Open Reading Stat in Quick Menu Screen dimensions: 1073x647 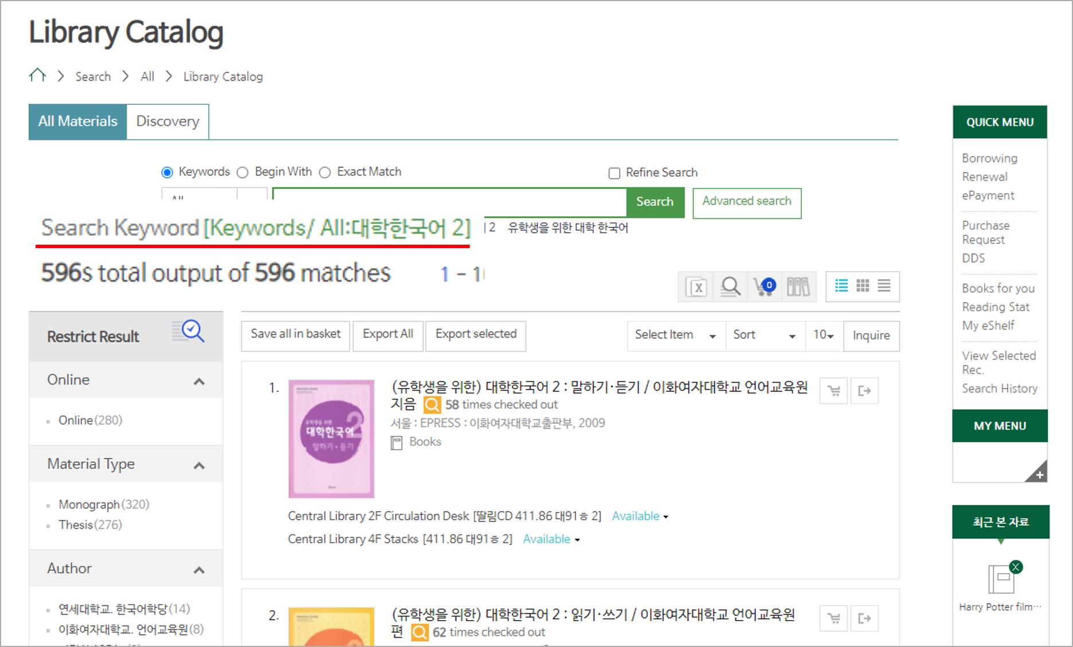[x=996, y=307]
